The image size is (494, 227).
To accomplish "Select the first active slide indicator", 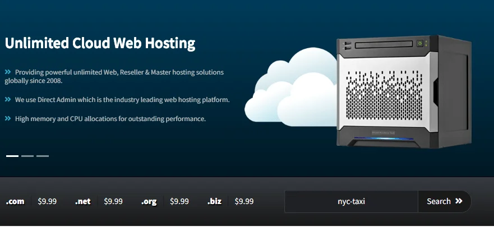I will pos(12,156).
